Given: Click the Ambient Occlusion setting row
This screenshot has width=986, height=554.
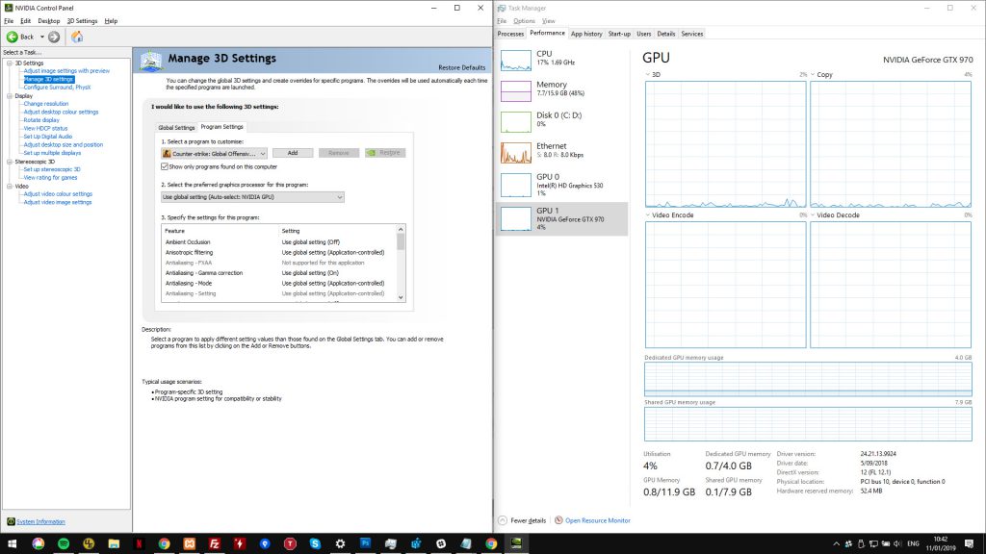Looking at the screenshot, I should 278,242.
